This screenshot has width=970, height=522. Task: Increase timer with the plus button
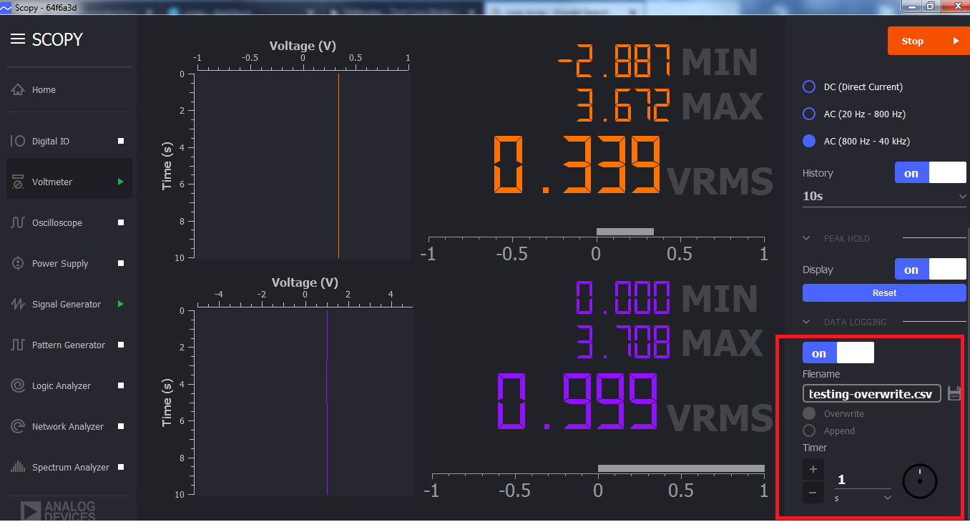[813, 470]
